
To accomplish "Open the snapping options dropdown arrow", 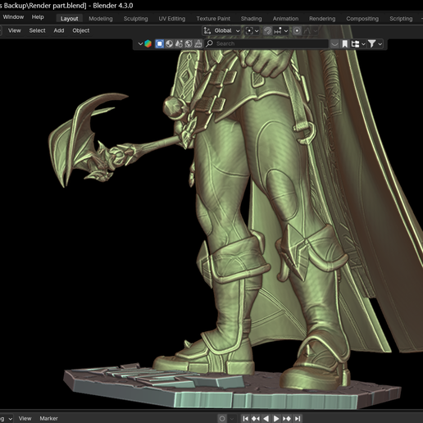I will (x=286, y=31).
